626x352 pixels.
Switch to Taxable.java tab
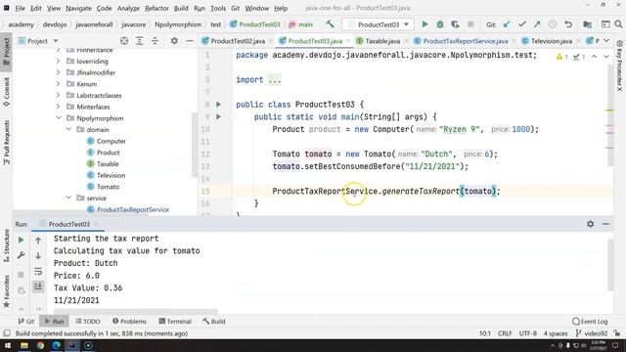point(382,41)
